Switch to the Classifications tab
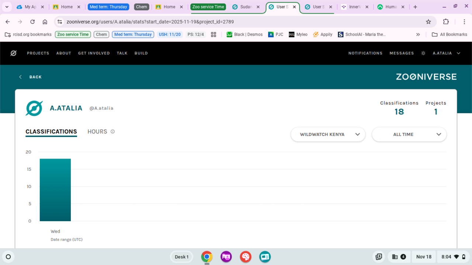The image size is (472, 265). pos(51,132)
